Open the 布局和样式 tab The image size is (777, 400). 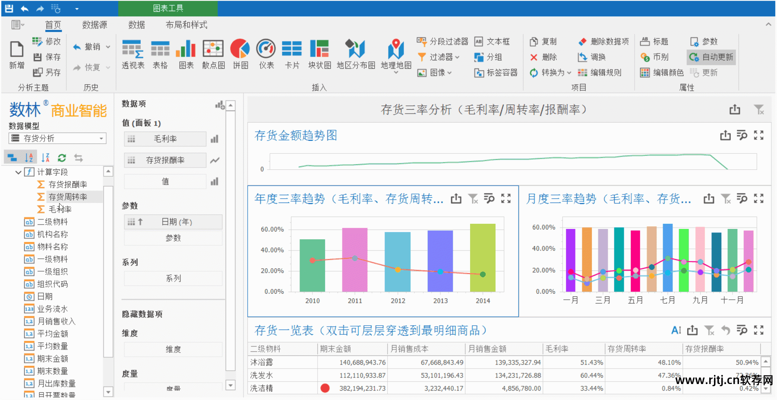(186, 25)
